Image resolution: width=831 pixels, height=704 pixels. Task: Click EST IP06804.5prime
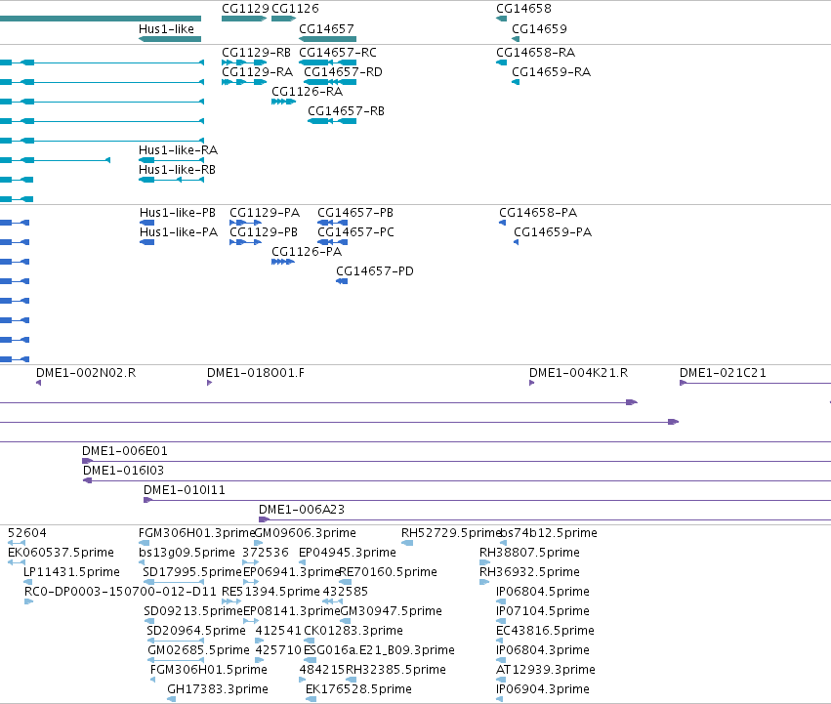(543, 592)
